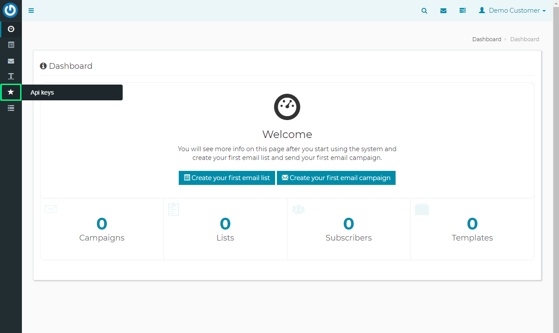Click Create your first email list

click(227, 178)
